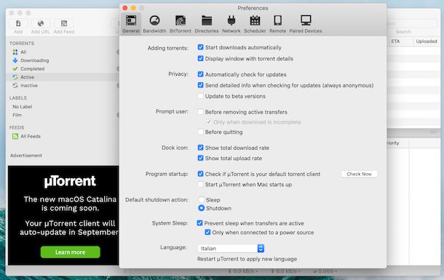Select Shutdown as default shutdown action
The width and height of the screenshot is (444, 280).
201,208
